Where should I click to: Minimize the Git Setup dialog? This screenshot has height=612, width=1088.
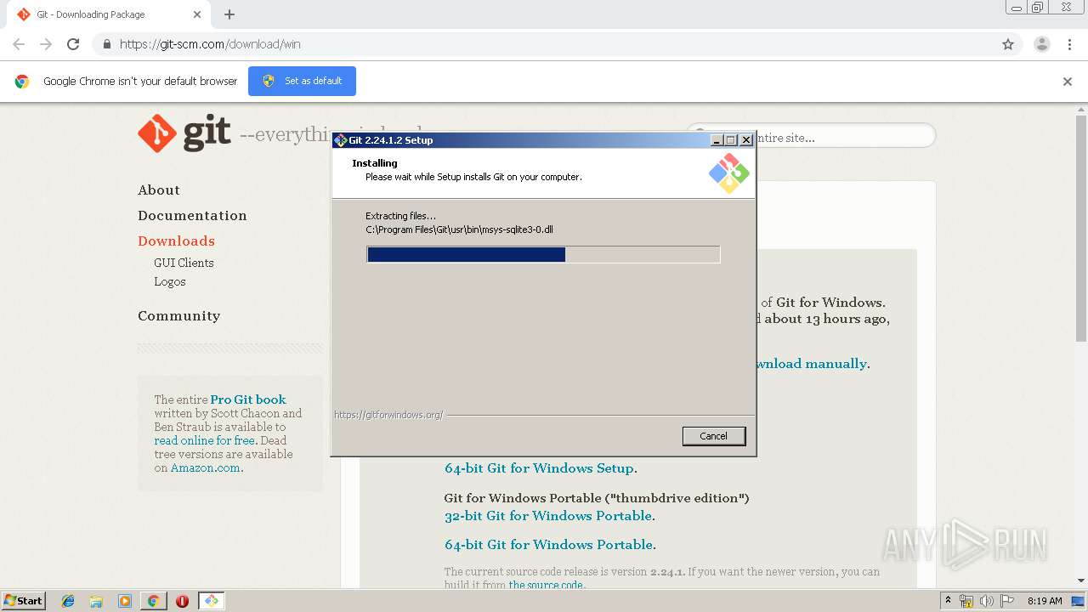click(717, 140)
